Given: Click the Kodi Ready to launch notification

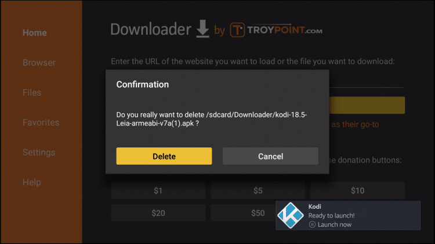Looking at the screenshot, I should [x=348, y=215].
